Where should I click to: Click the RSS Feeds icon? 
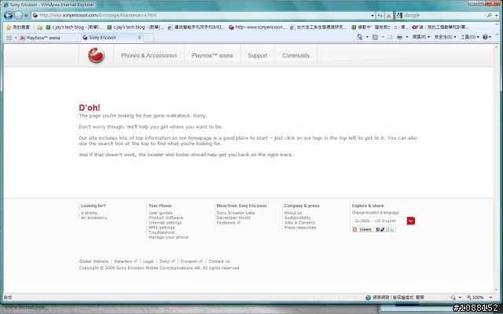[x=375, y=37]
